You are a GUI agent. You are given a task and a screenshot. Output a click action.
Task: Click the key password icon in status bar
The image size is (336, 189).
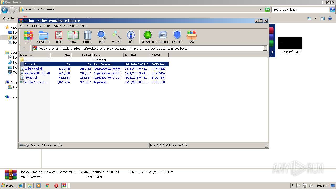27,145
